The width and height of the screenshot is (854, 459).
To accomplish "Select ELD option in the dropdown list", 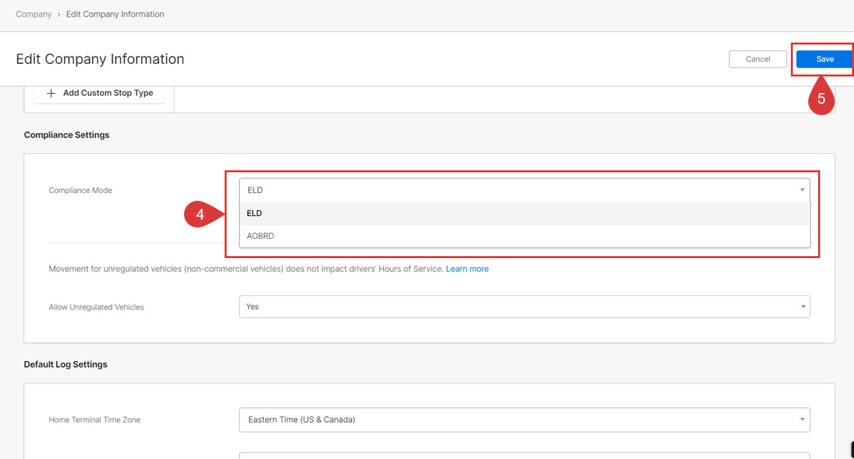I will pyautogui.click(x=524, y=214).
